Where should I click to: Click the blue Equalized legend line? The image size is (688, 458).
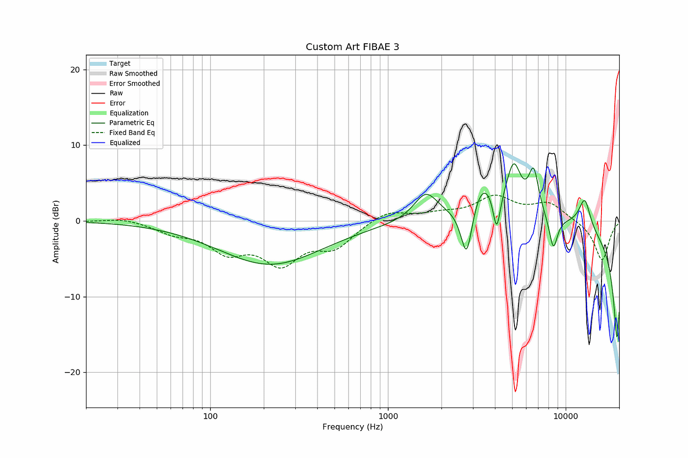(x=98, y=143)
